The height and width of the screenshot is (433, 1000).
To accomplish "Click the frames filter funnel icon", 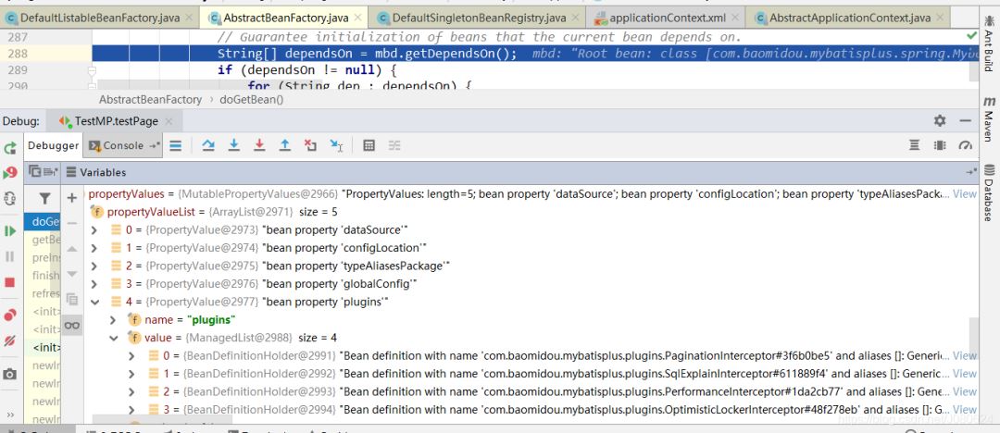I will [44, 199].
